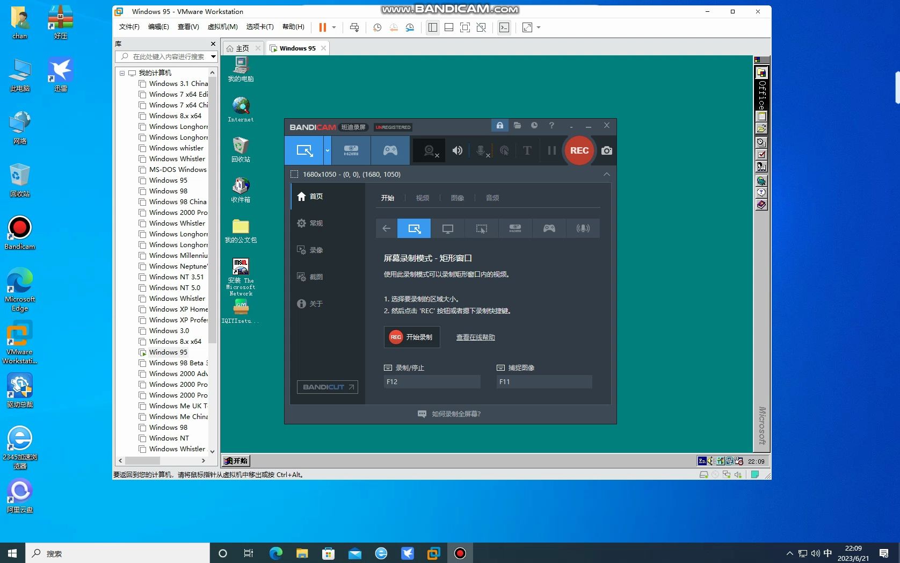
Task: Open the library search dropdown arrow
Action: point(213,56)
